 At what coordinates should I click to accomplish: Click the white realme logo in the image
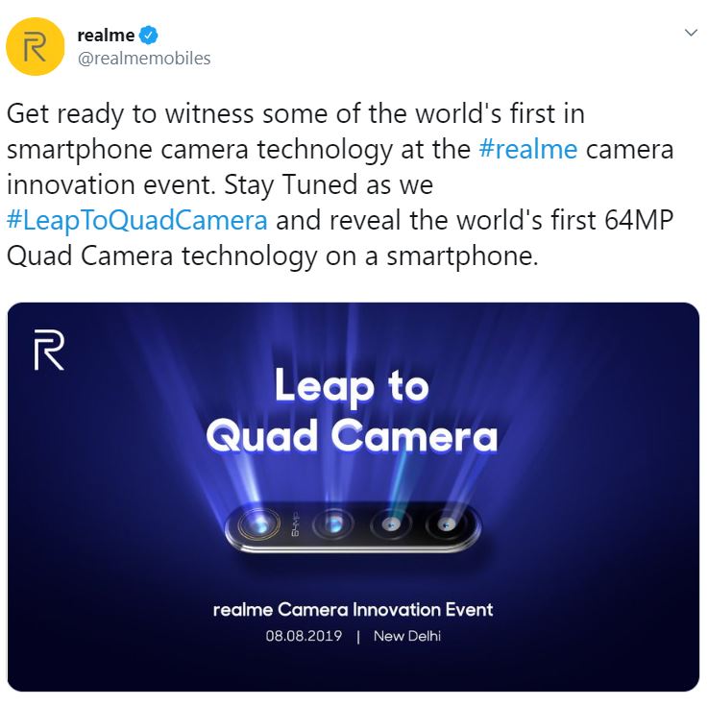pyautogui.click(x=49, y=351)
